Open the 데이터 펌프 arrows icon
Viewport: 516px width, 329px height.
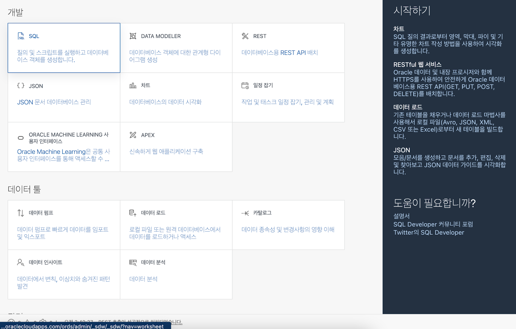click(x=21, y=213)
